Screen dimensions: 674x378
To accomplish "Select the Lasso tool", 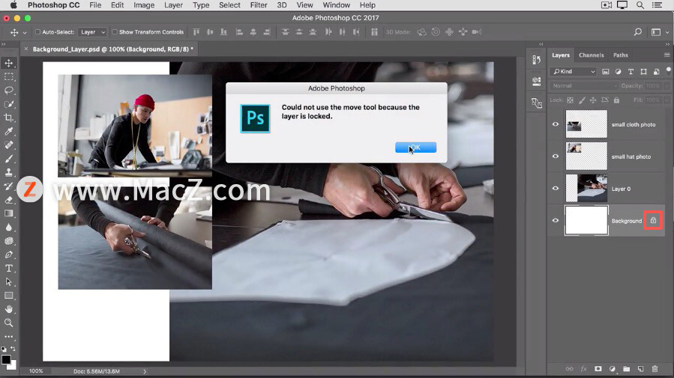I will pos(9,91).
